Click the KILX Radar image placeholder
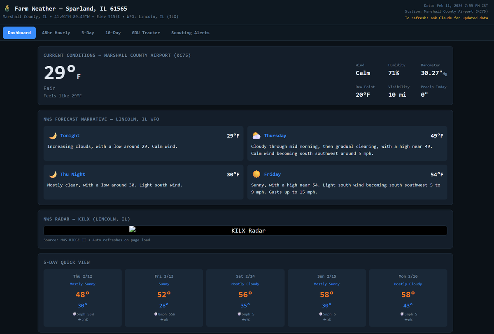 point(245,231)
